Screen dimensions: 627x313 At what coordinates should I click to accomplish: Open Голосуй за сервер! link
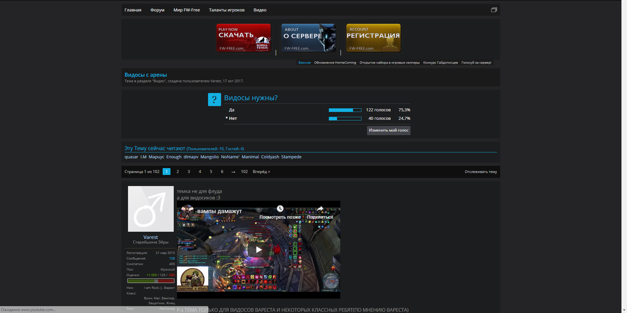(x=476, y=63)
